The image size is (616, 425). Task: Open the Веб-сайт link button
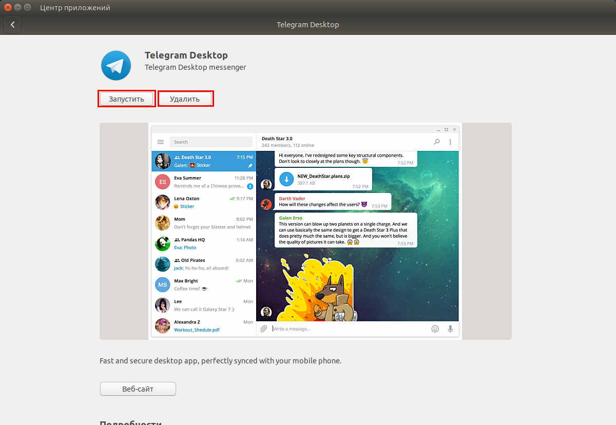tap(138, 389)
